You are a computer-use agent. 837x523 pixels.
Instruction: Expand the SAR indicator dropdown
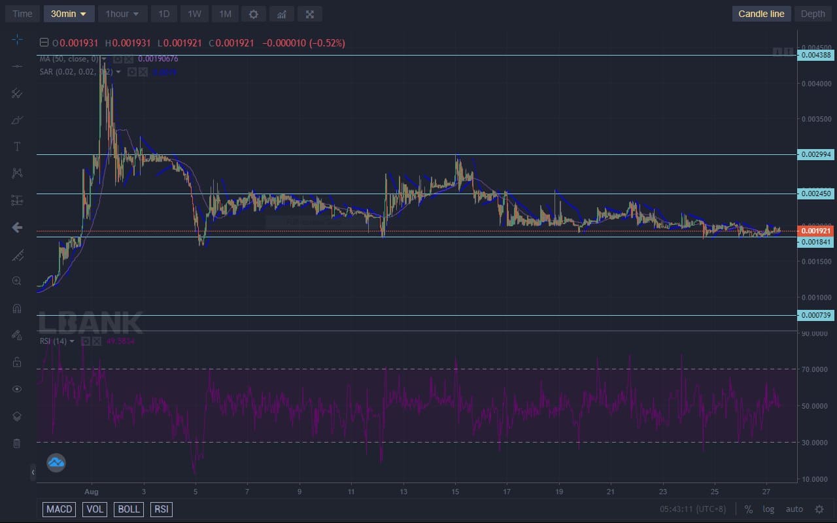point(118,72)
